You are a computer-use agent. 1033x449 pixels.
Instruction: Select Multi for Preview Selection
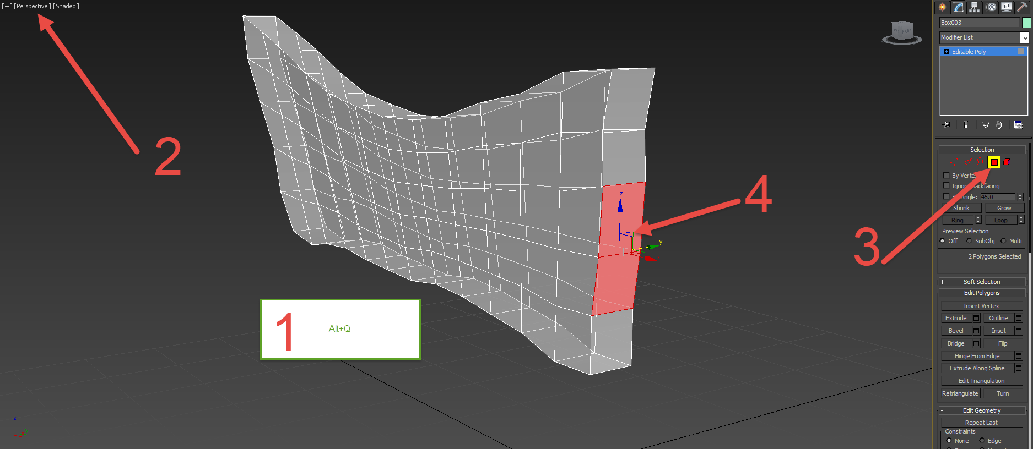coord(1003,241)
